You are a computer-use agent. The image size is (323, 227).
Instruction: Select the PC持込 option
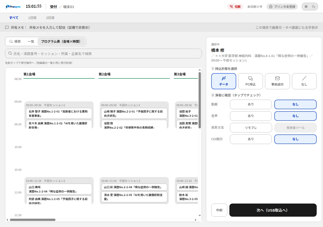[251, 81]
